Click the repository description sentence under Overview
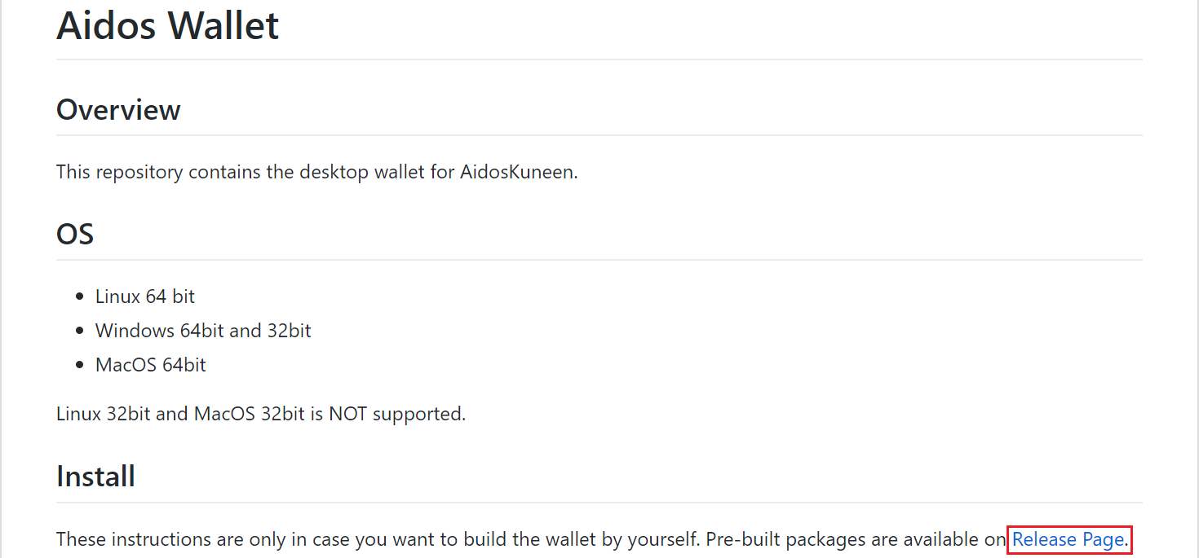The height and width of the screenshot is (558, 1199). 316,173
